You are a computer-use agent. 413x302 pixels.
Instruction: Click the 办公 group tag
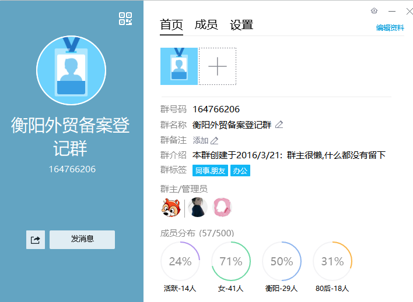pyautogui.click(x=240, y=170)
